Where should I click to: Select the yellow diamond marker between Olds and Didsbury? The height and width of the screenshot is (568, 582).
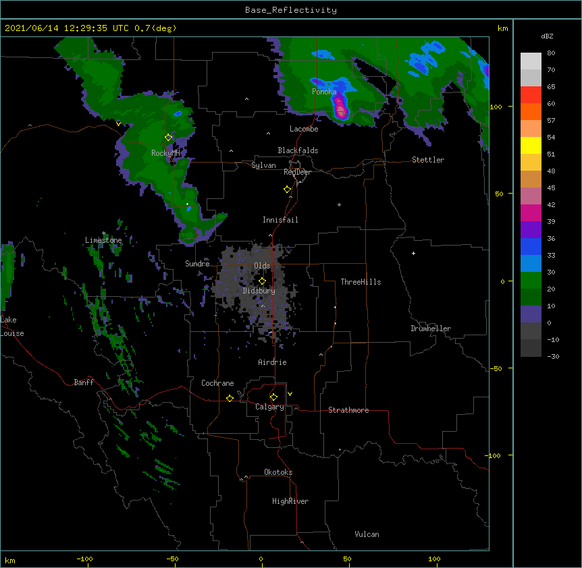[x=262, y=281]
